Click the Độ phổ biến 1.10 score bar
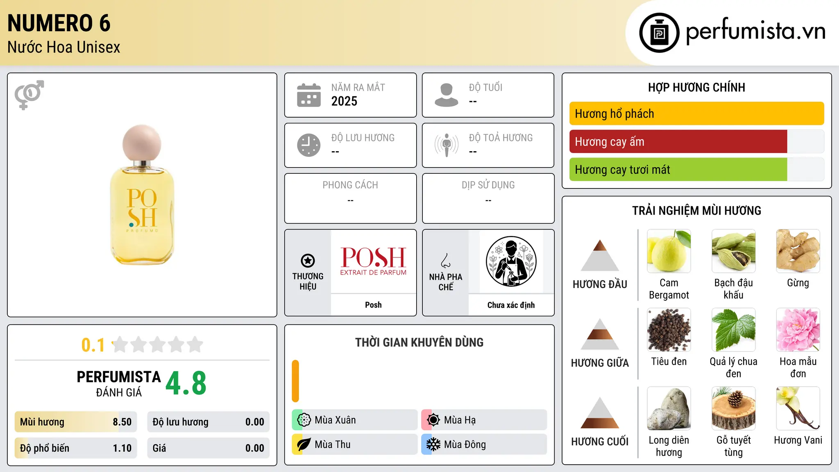The image size is (839, 472). (76, 448)
